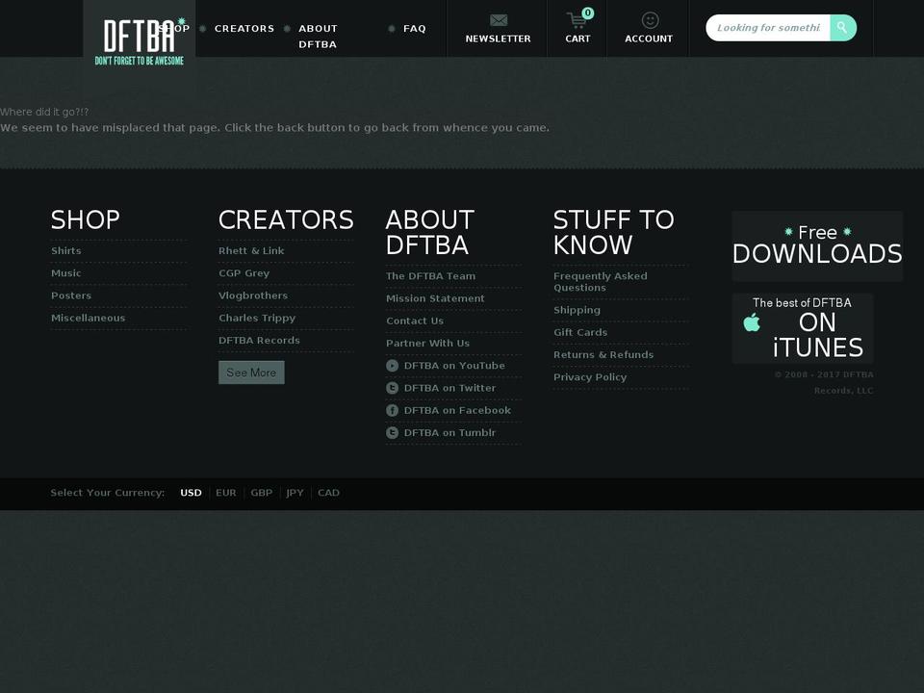Select CAD currency
924x693 pixels.
(x=329, y=493)
